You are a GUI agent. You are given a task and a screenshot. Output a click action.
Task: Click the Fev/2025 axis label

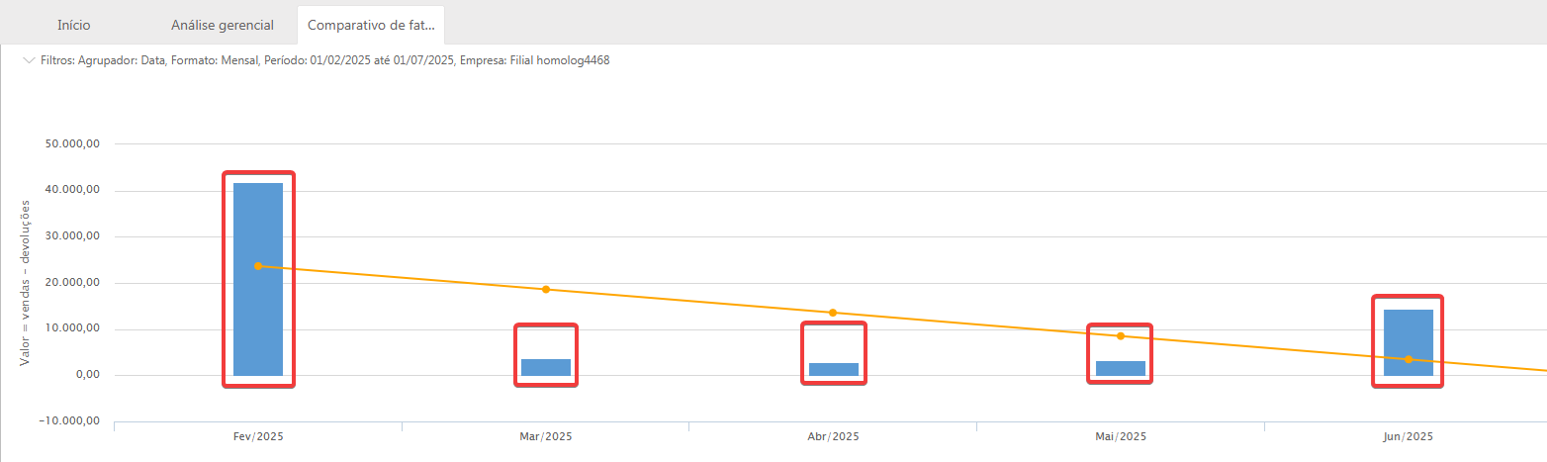point(258,436)
